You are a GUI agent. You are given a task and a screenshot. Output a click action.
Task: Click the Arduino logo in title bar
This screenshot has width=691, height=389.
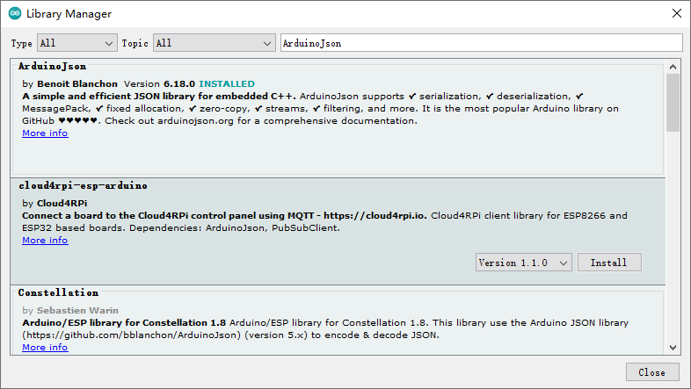(15, 14)
